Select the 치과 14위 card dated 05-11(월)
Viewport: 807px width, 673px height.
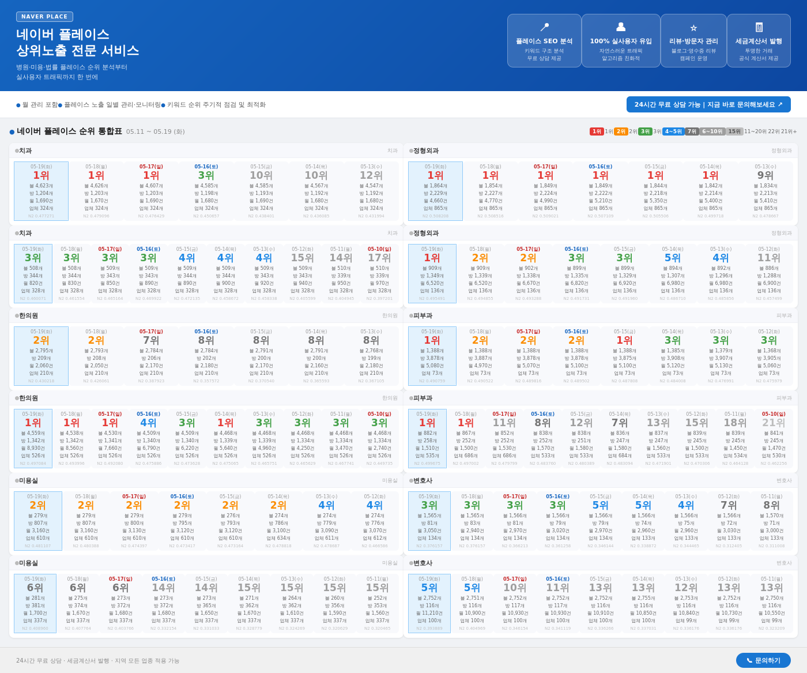pos(340,273)
